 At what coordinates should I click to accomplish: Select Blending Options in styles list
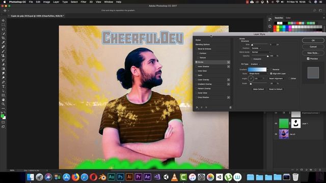pyautogui.click(x=203, y=44)
